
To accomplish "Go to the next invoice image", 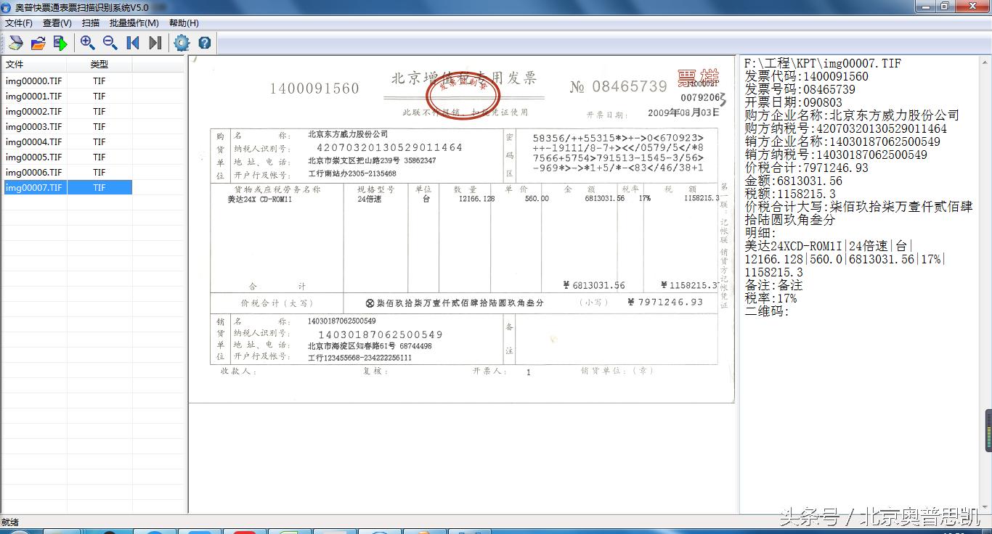I will pyautogui.click(x=154, y=43).
